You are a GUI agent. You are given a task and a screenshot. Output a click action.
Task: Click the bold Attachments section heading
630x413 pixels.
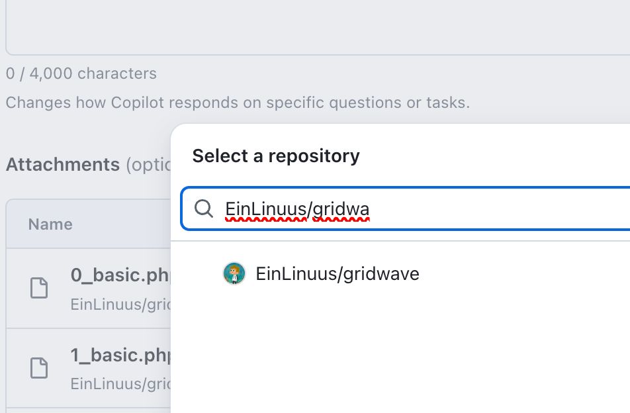click(x=63, y=164)
